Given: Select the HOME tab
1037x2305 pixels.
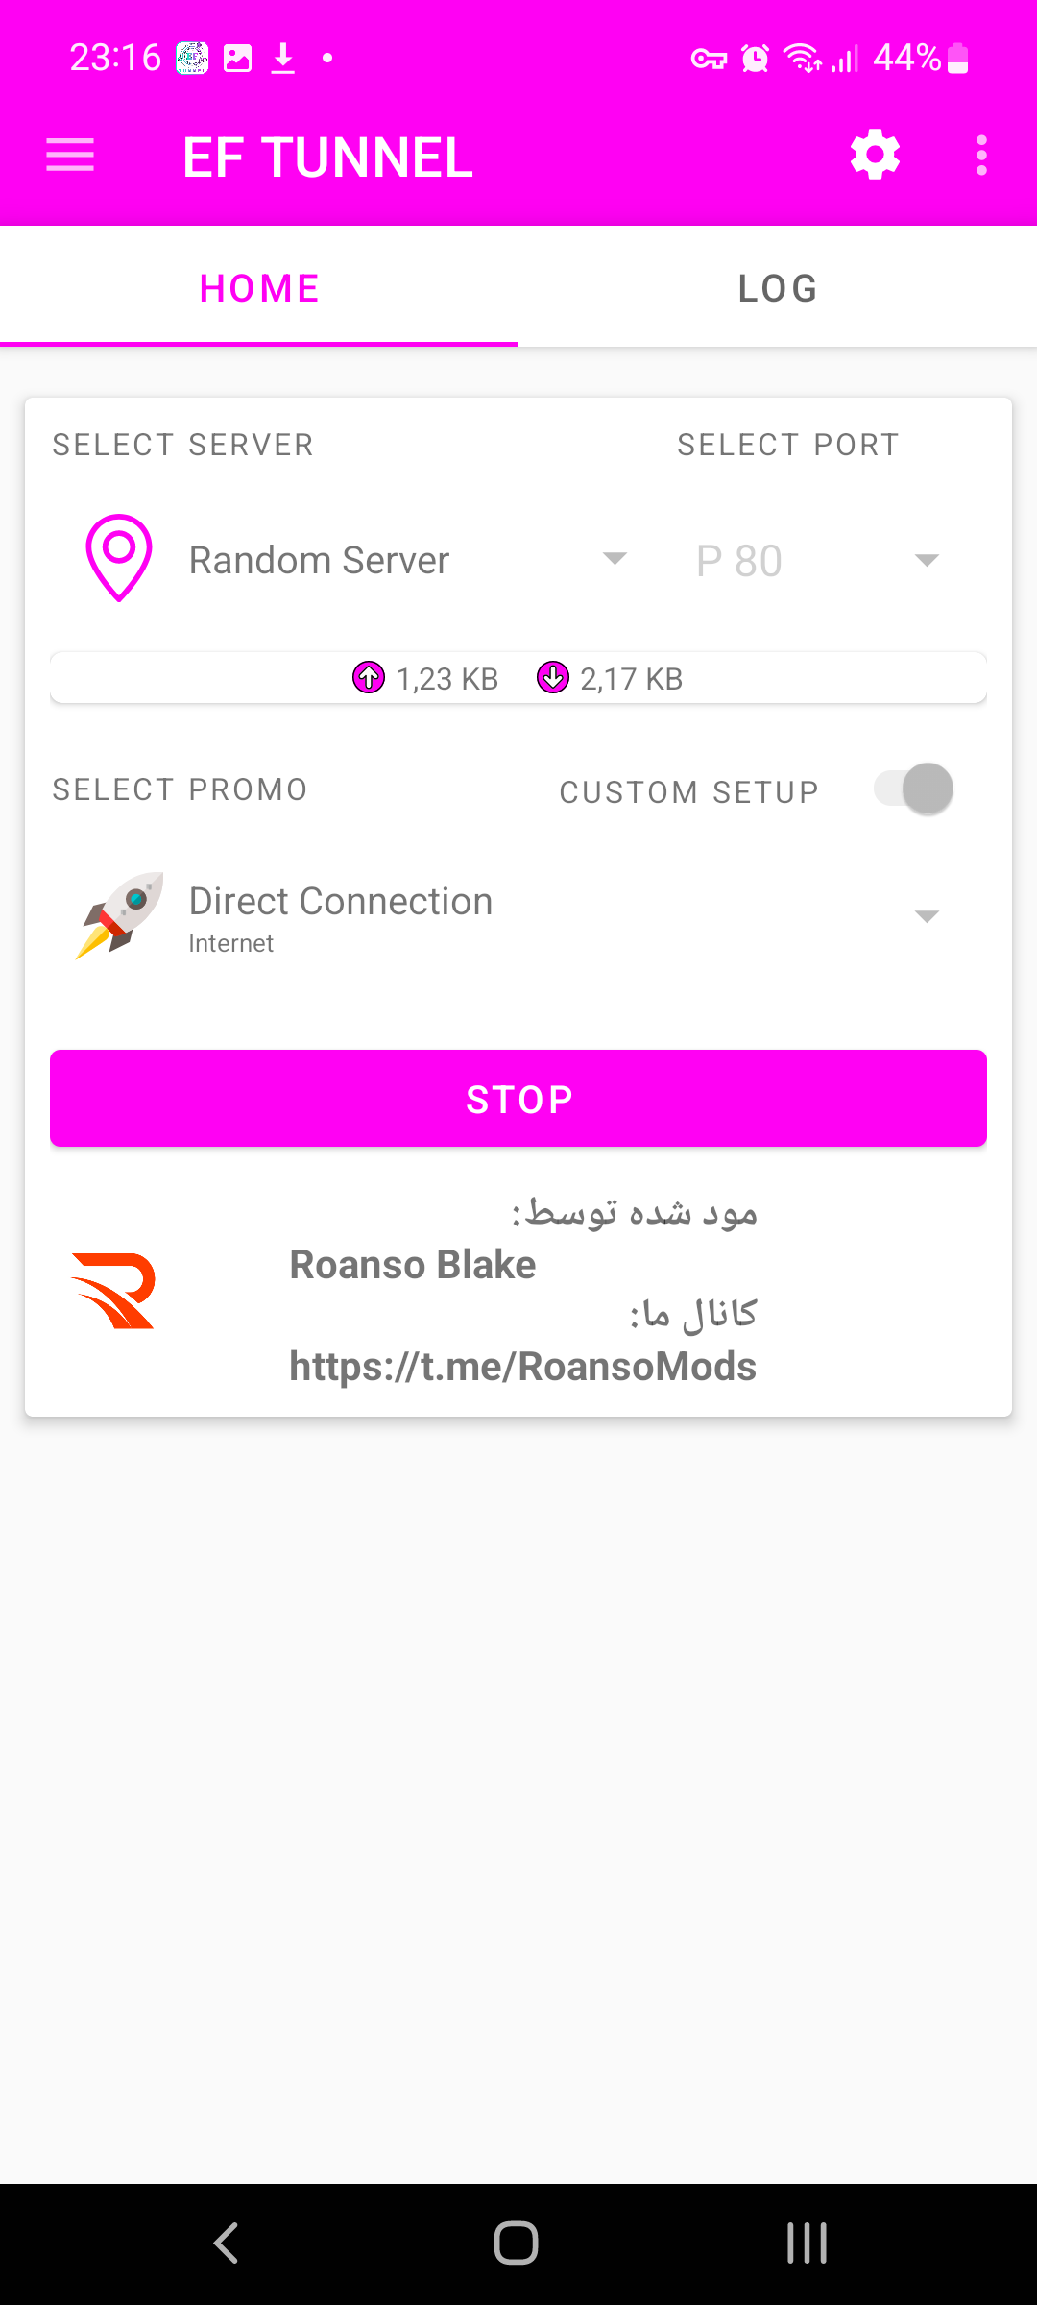Looking at the screenshot, I should 259,288.
